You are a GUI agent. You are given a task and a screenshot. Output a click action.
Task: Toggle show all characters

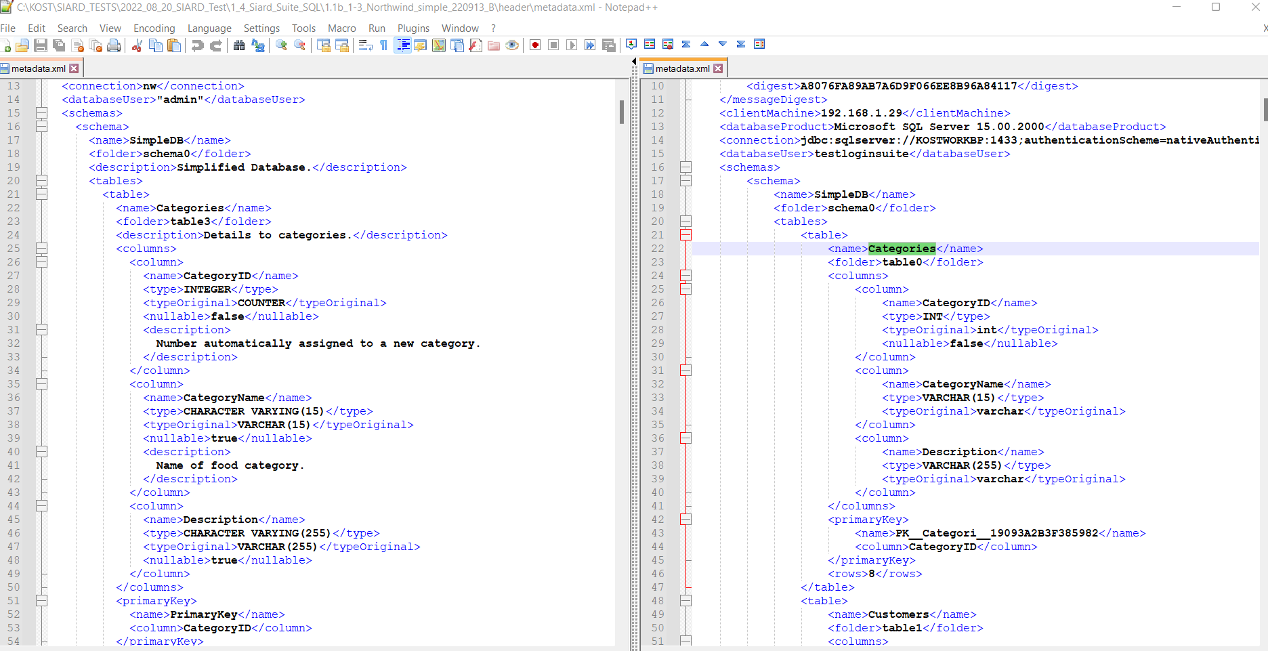point(383,45)
